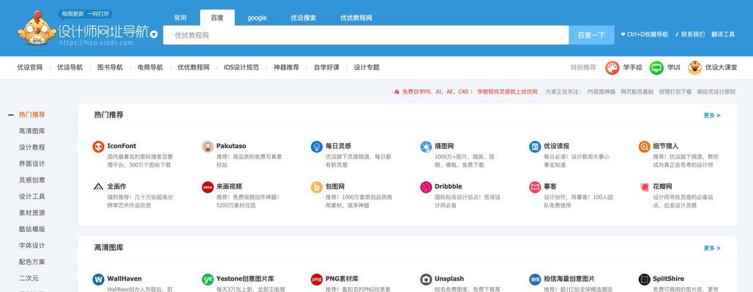Screen dimensions: 753x292
Task: Open PS抠图神器 trending link
Action: (x=602, y=91)
